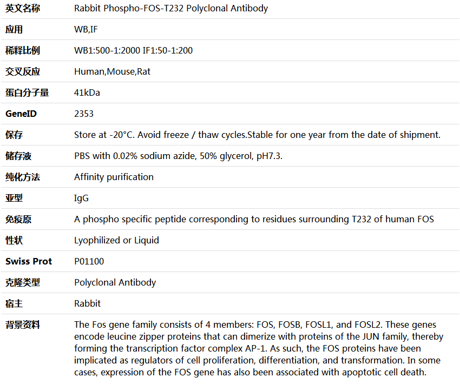
Task: Click the product name 'Rabbit Phospho-FOS-T232 Polyclonal Antibody'
Action: [171, 9]
